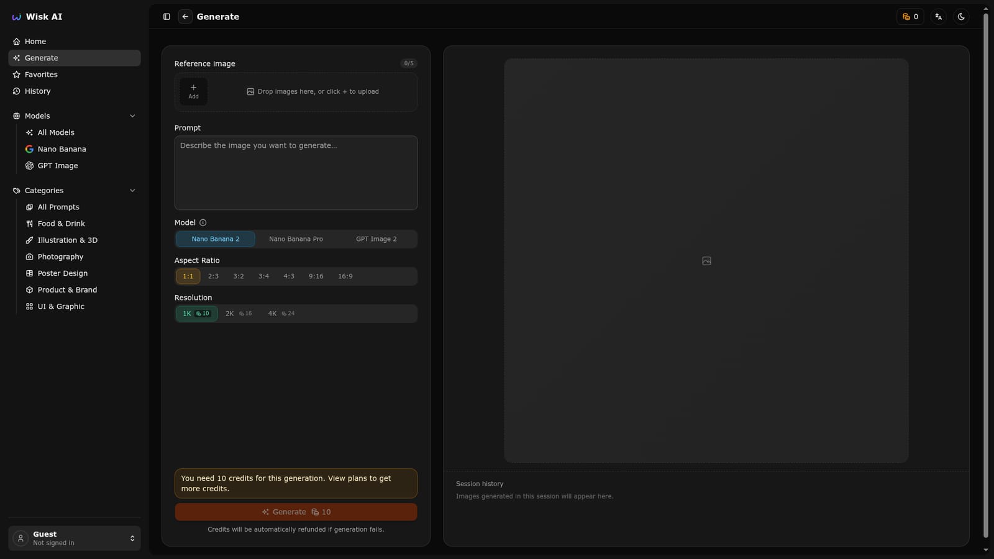Collapse the Models section chevron

pyautogui.click(x=132, y=116)
